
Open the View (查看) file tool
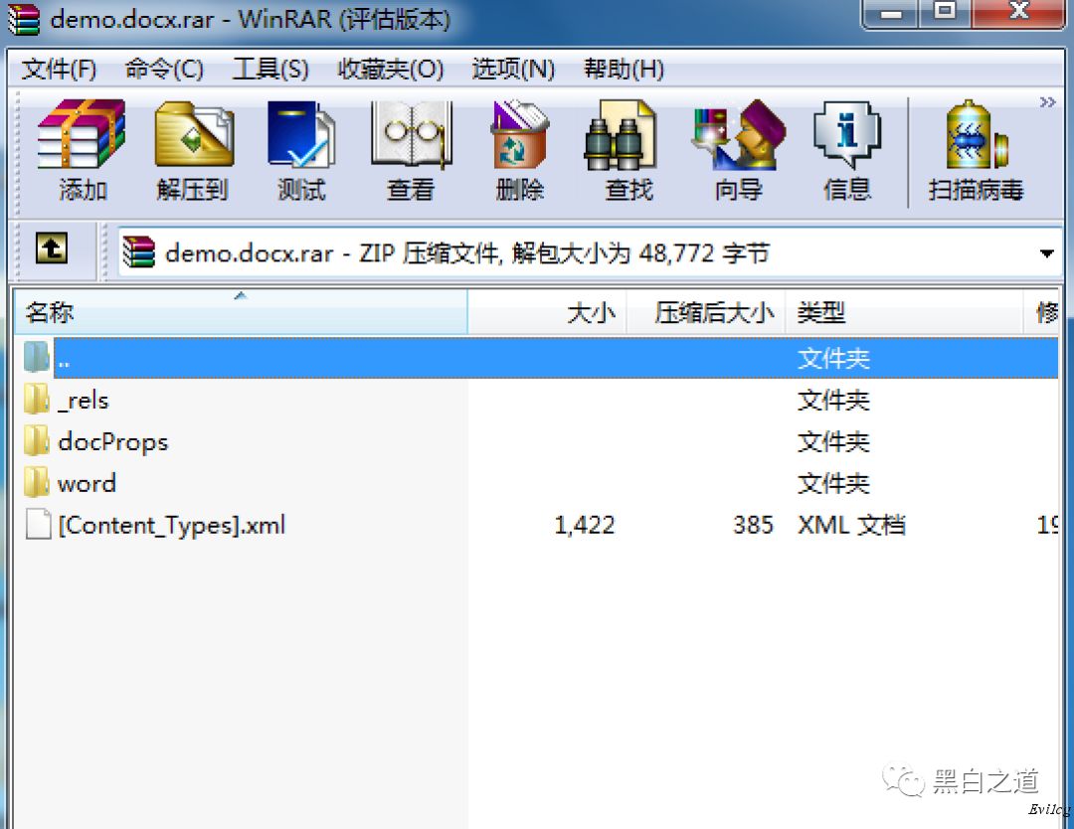[411, 135]
